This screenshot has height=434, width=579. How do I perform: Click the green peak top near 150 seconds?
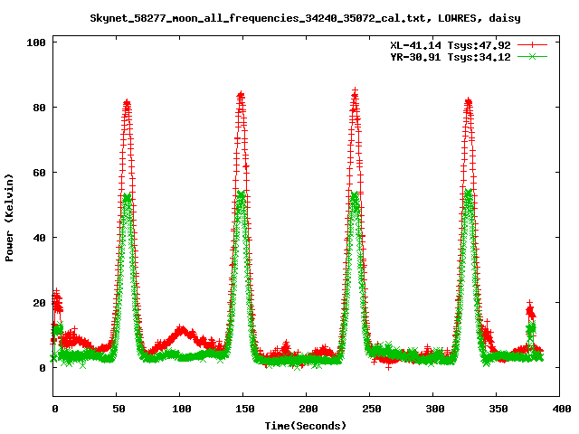[x=242, y=194]
